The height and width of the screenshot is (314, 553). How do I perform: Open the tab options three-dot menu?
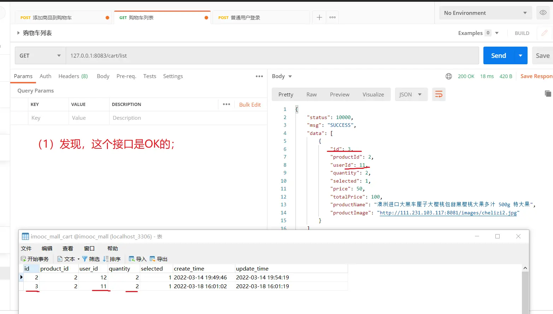tap(333, 17)
